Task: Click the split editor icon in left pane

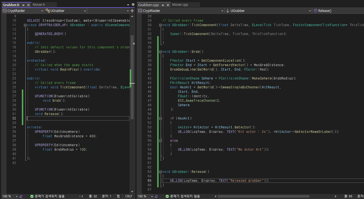Action: click(132, 11)
